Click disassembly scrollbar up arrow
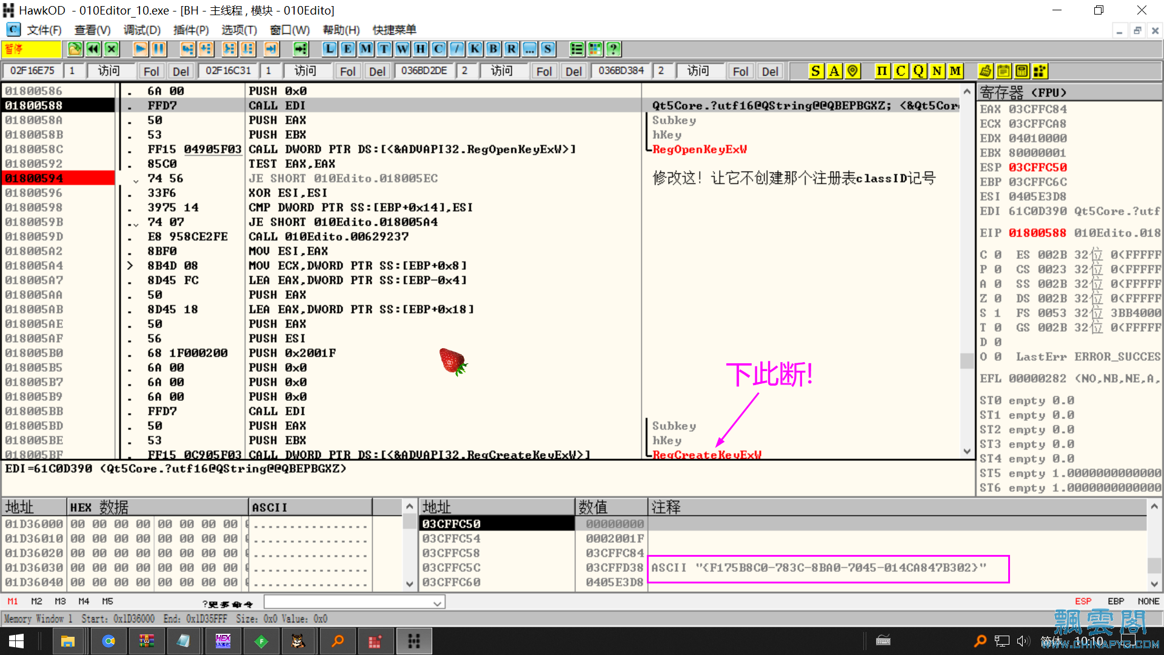 (967, 92)
